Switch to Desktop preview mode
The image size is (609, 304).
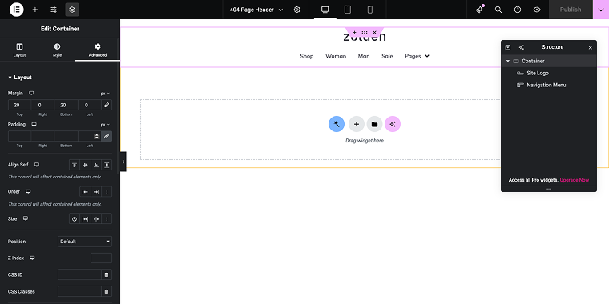pyautogui.click(x=325, y=10)
